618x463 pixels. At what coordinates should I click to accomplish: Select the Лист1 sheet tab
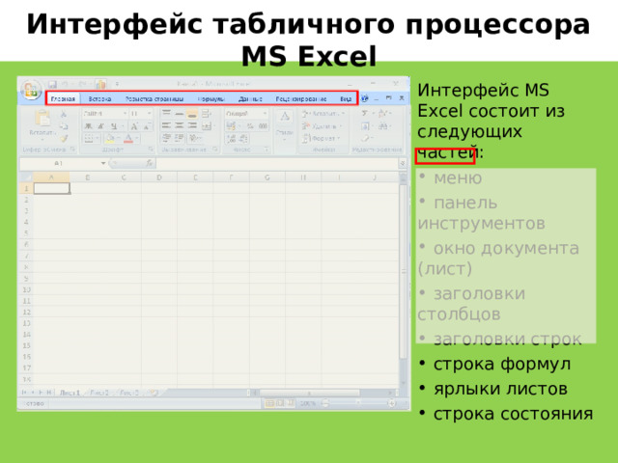(70, 393)
